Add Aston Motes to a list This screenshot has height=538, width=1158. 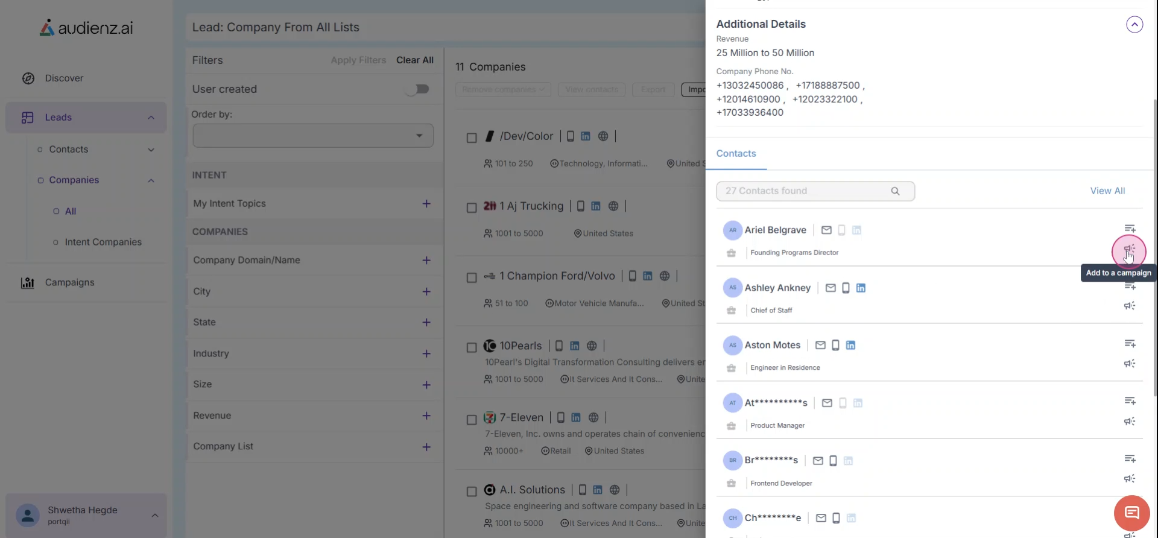1130,344
